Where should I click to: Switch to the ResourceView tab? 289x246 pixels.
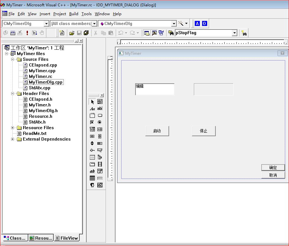click(x=41, y=238)
